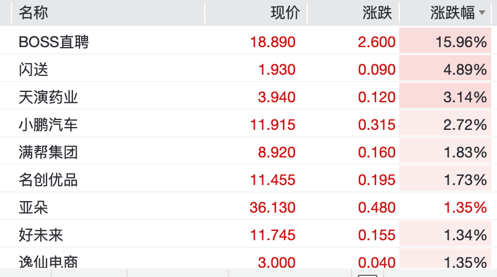Click the 15.96% change percentage cell
This screenshot has width=497, height=277.
tap(445, 42)
